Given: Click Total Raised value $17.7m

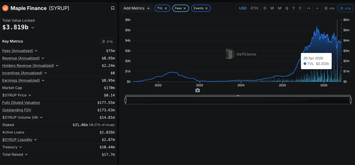Looking at the screenshot, I should tap(108, 154).
